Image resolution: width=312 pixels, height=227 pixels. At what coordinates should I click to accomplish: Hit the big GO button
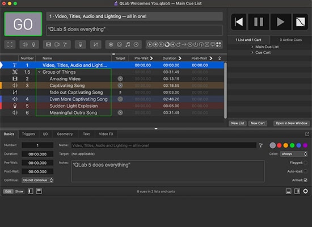tap(23, 24)
